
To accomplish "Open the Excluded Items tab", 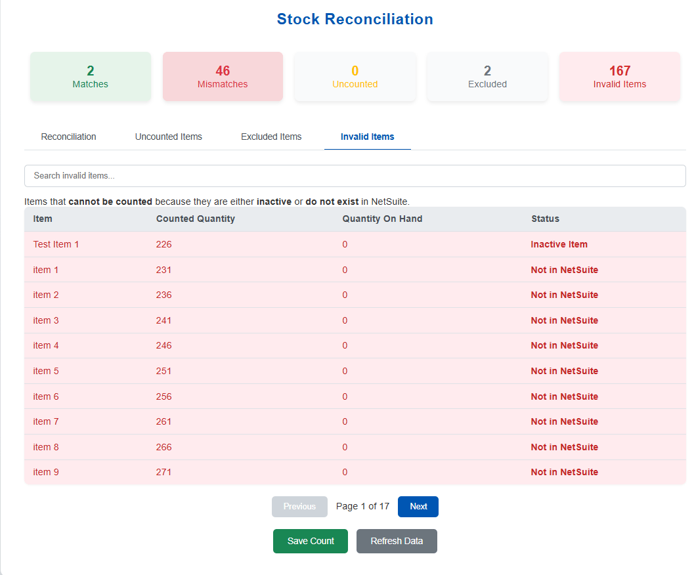I will coord(271,137).
